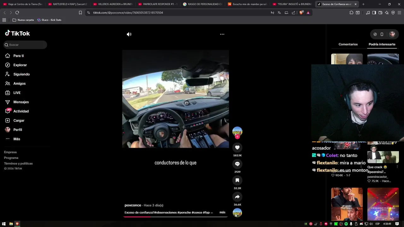The height and width of the screenshot is (227, 404).
Task: Open Cargar upload in the sidebar
Action: tap(19, 120)
